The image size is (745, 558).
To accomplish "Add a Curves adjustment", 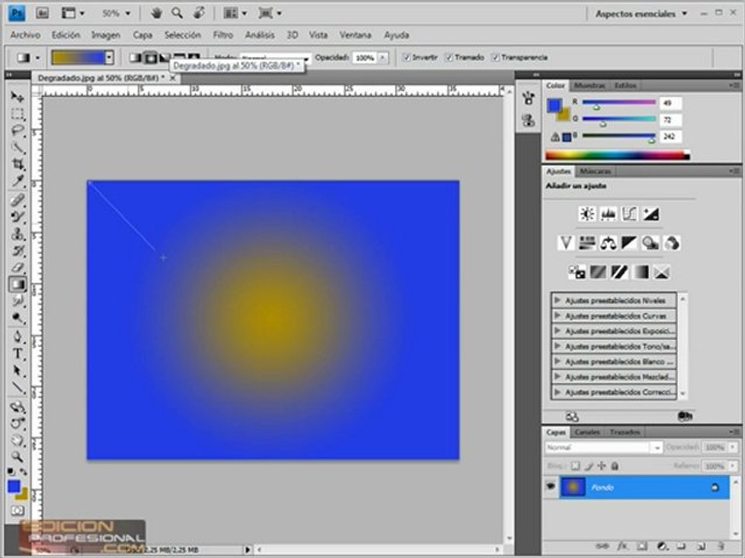I will (629, 214).
